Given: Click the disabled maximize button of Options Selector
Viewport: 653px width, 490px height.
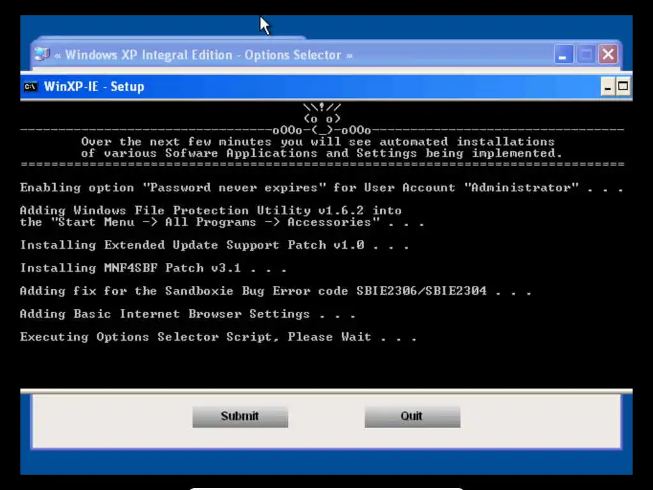Looking at the screenshot, I should pyautogui.click(x=585, y=55).
